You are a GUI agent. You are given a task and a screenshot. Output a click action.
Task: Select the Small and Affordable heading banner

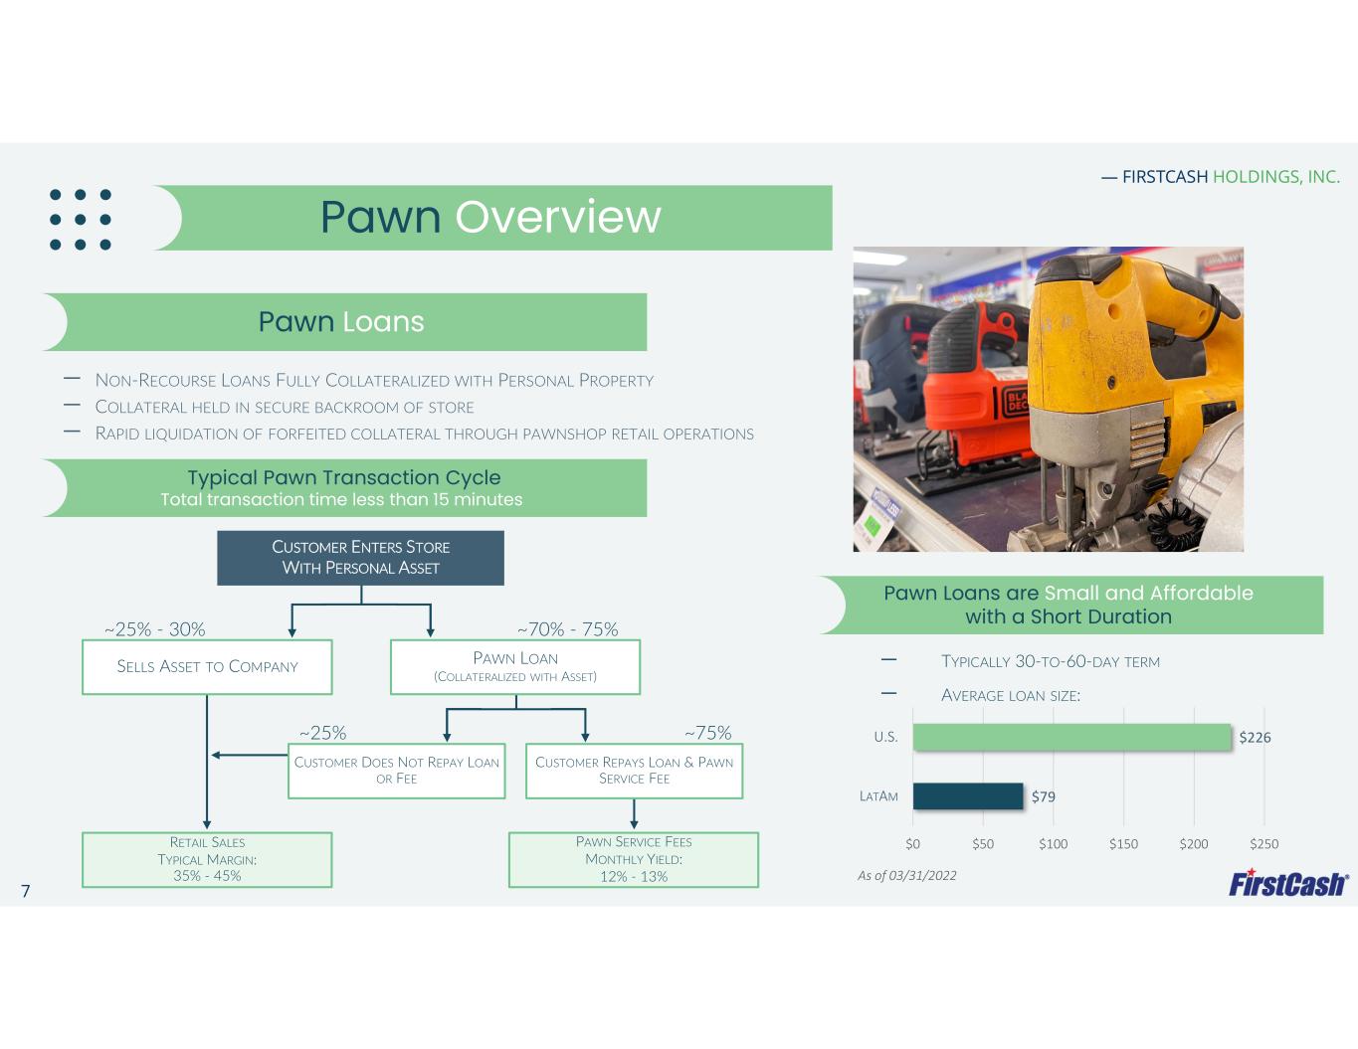[x=1068, y=605]
